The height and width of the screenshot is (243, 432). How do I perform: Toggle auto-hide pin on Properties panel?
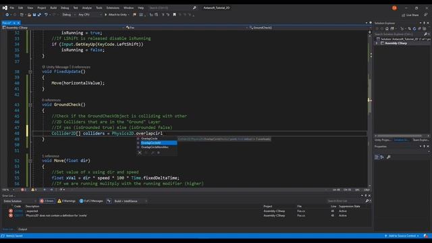pyautogui.click(x=425, y=146)
